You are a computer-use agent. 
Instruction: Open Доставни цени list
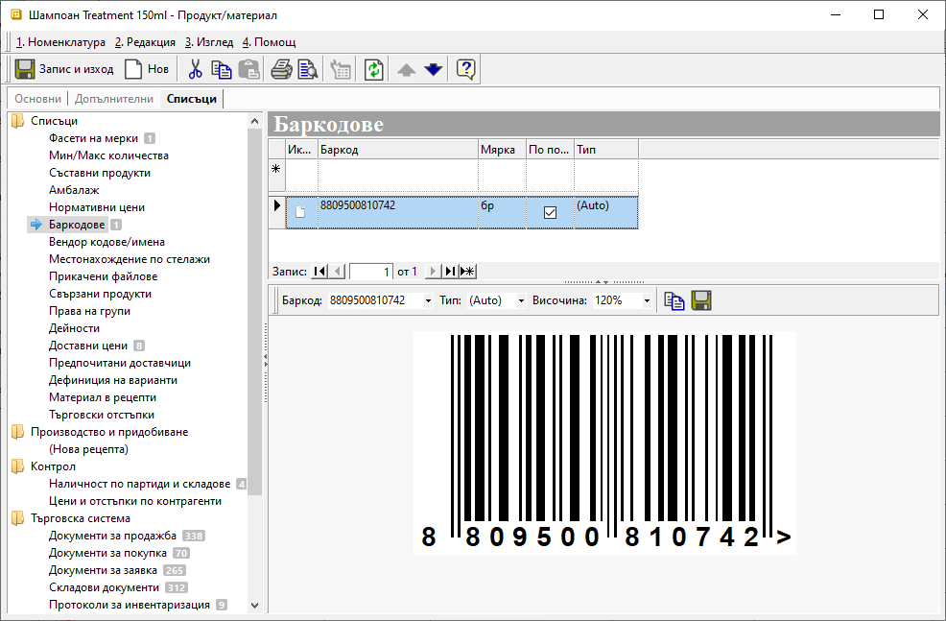point(88,346)
